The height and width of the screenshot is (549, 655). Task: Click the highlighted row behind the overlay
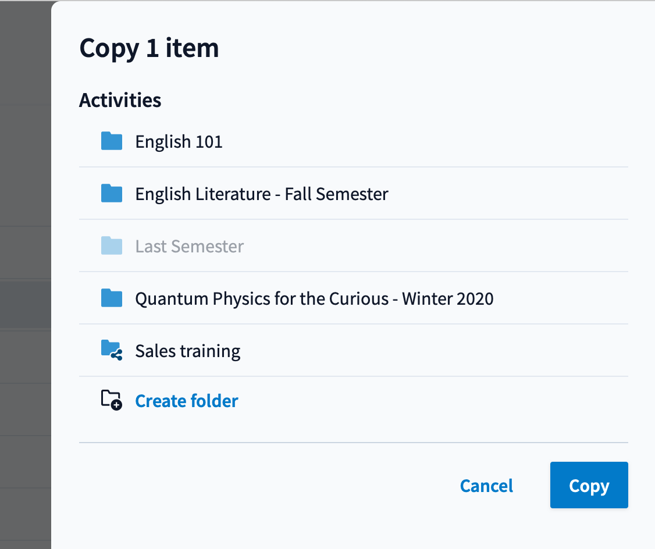tap(25, 305)
